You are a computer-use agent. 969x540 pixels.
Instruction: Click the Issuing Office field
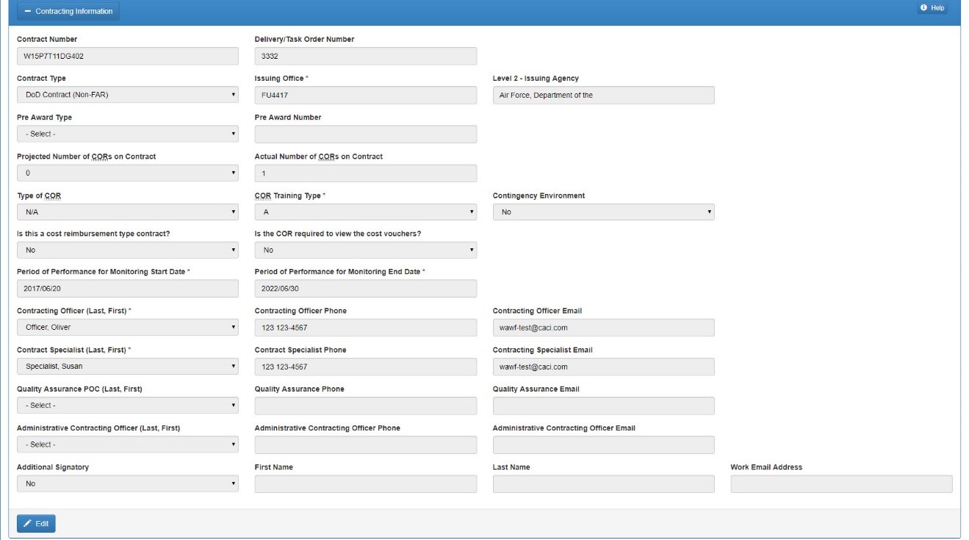(365, 95)
